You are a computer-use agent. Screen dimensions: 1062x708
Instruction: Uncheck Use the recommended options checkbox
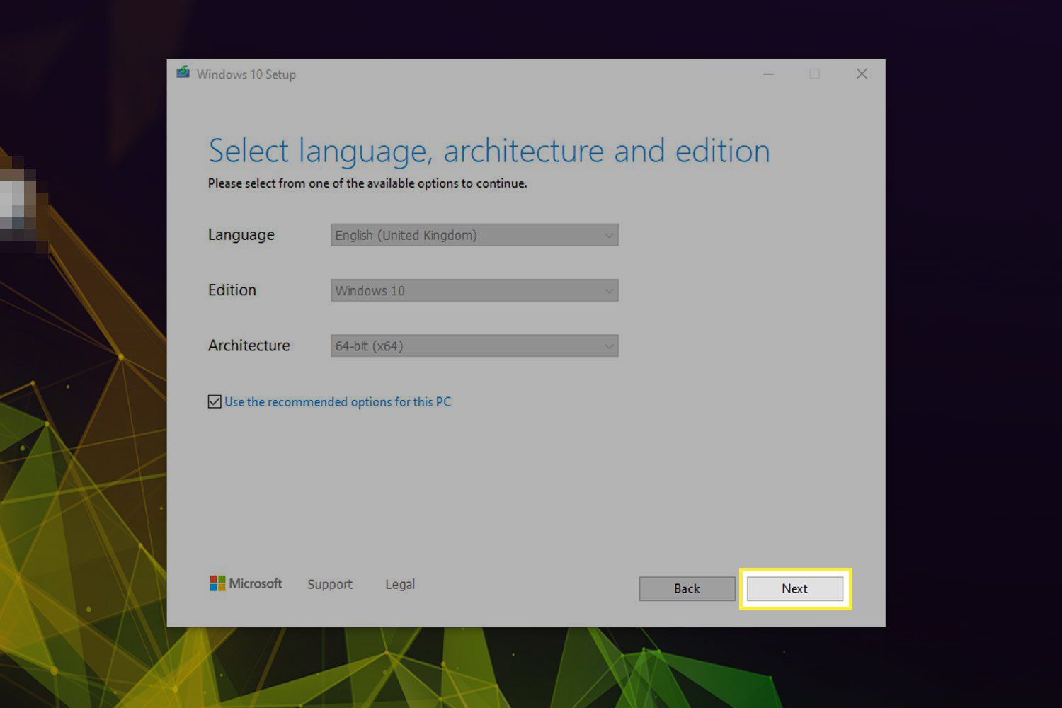215,402
